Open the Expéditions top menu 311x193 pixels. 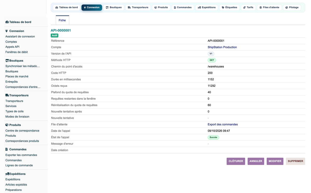207,8
